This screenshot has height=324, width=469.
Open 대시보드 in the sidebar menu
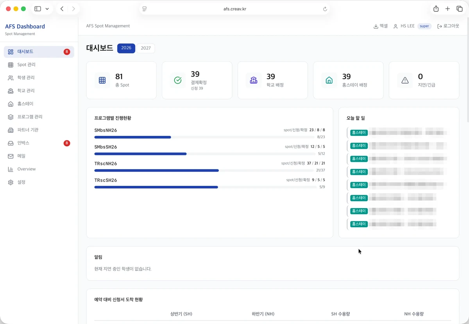tap(39, 52)
